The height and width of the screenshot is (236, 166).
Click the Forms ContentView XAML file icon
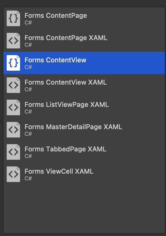click(13, 85)
